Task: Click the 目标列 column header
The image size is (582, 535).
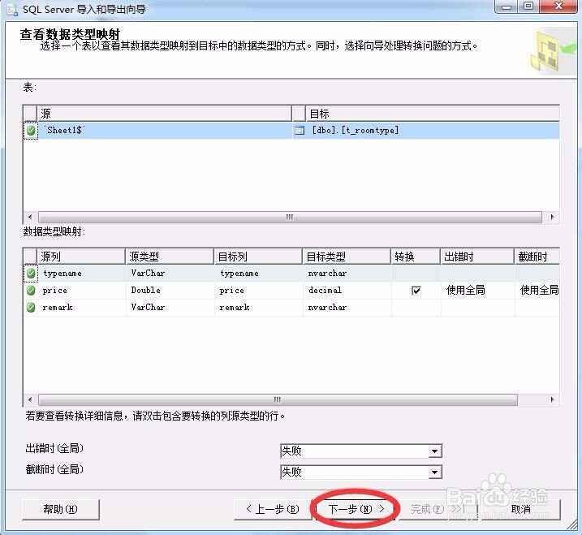Action: click(258, 257)
